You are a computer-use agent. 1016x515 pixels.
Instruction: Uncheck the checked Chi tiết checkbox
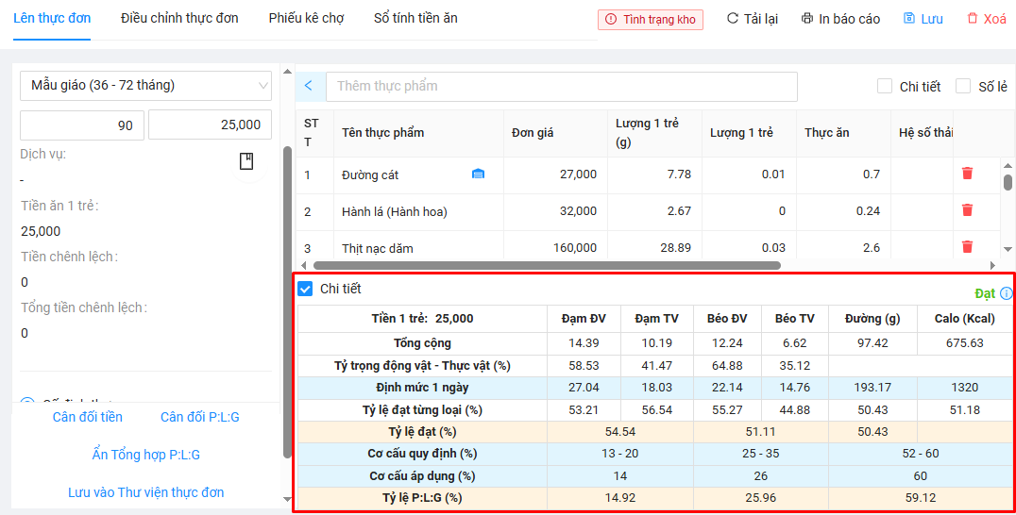click(306, 289)
